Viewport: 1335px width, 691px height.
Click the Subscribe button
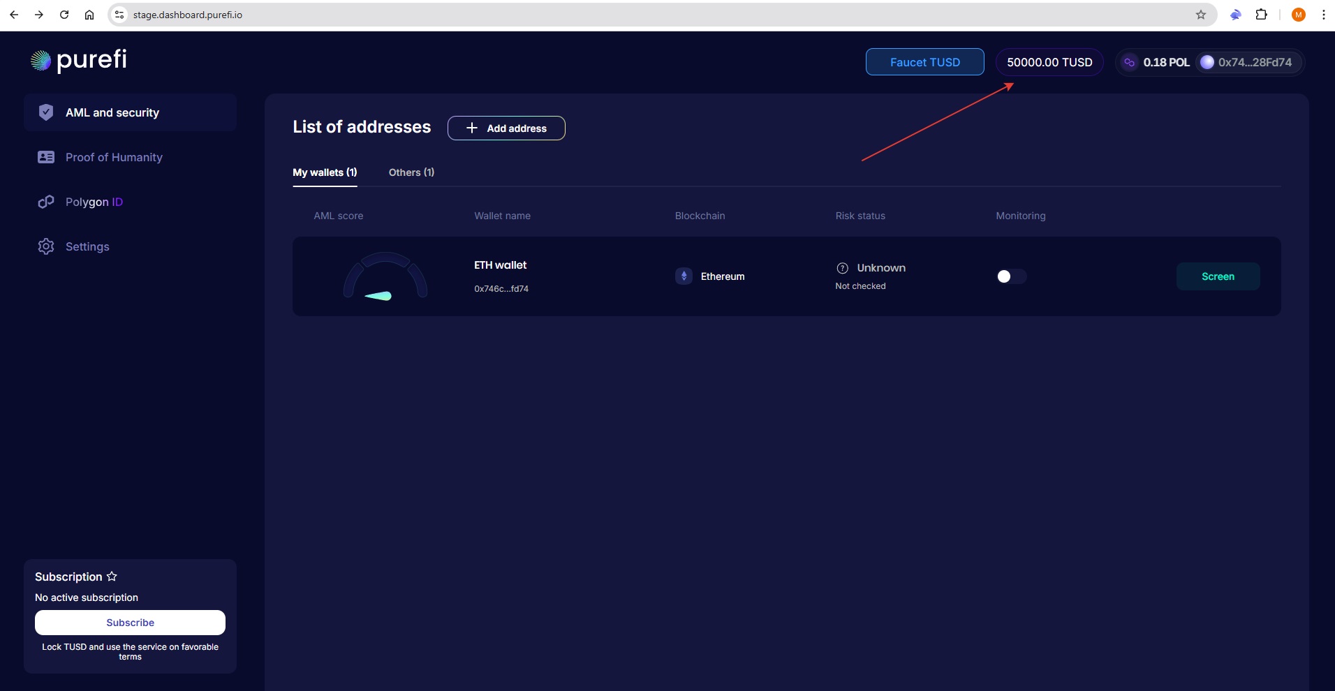point(130,623)
